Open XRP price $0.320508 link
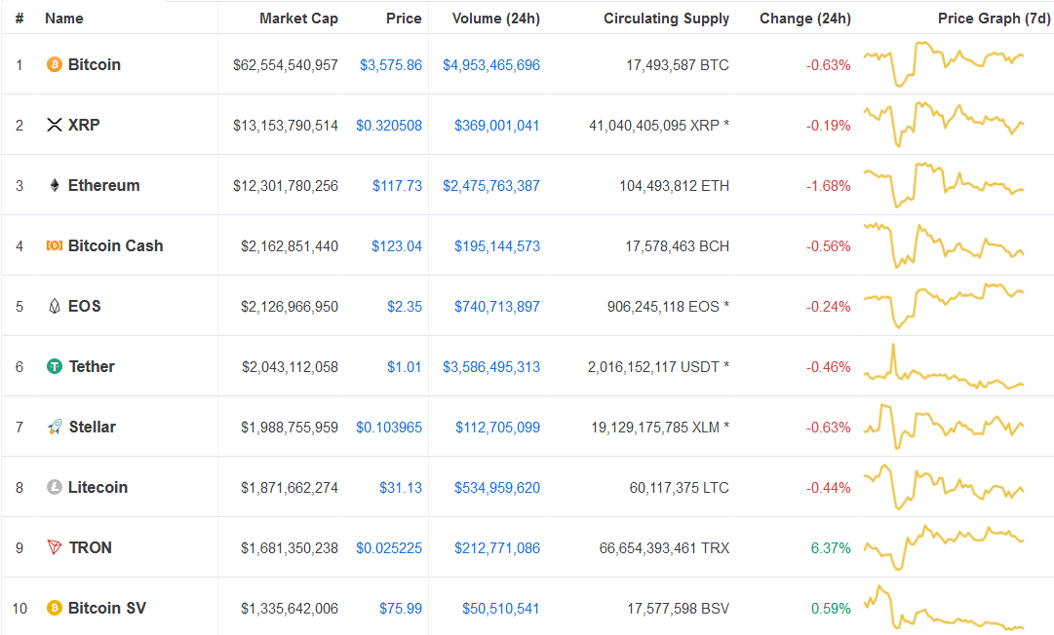1054x635 pixels. (389, 126)
